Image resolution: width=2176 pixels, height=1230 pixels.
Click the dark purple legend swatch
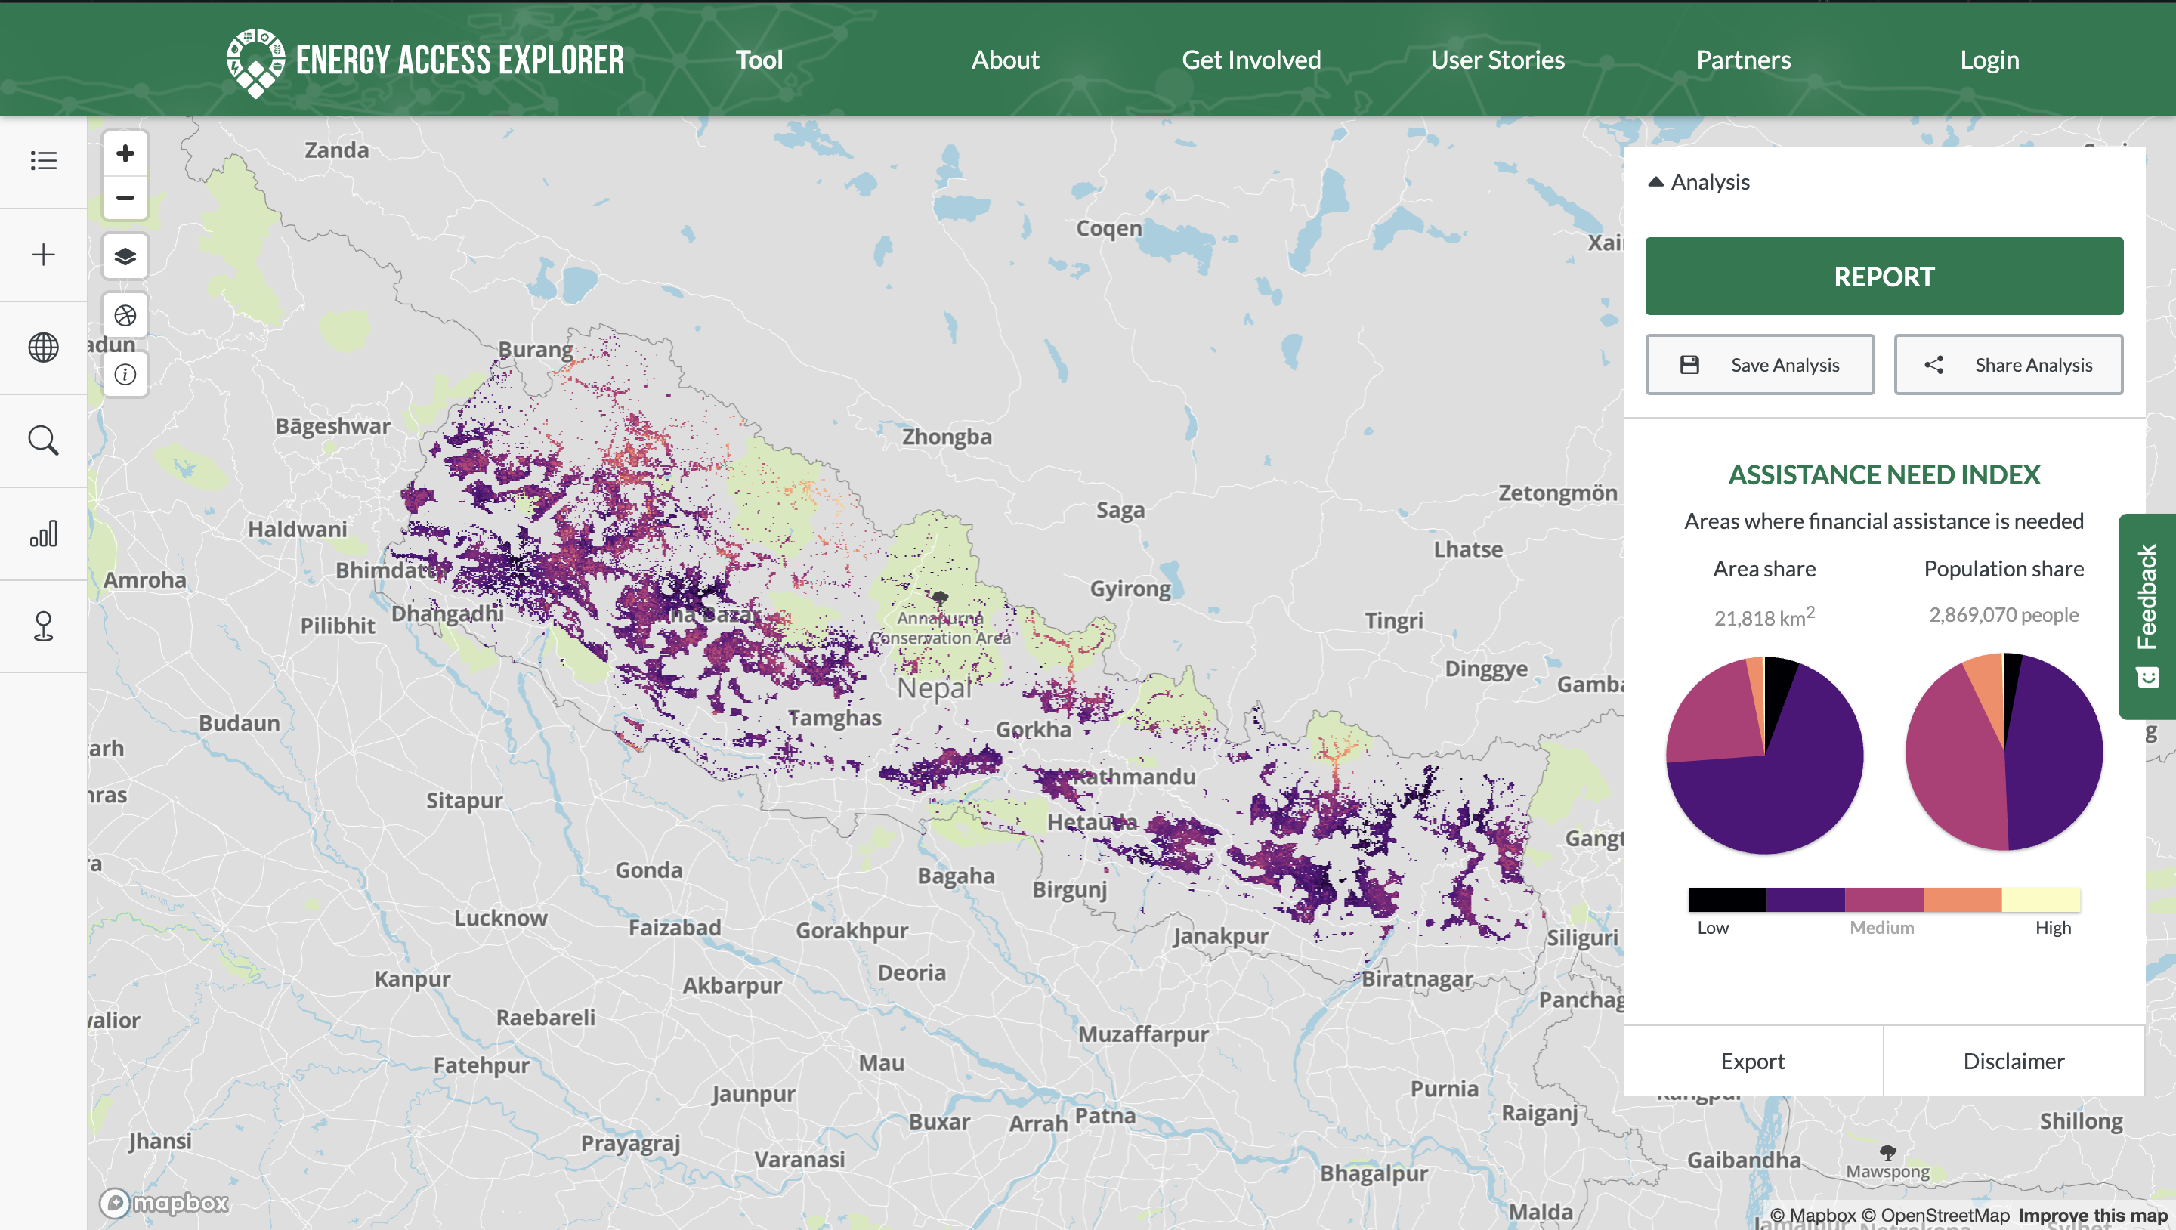[1805, 900]
